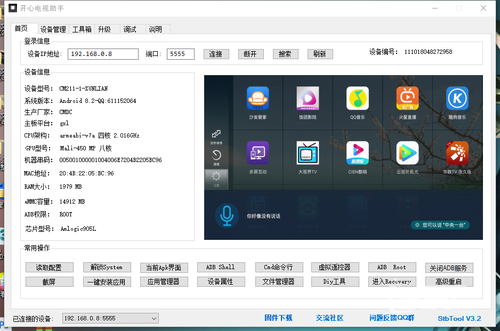Open the 虚拟遥控器 virtual remote

pyautogui.click(x=335, y=267)
